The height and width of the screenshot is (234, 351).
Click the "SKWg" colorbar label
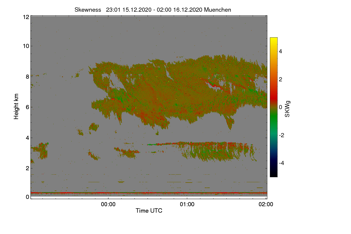(x=287, y=109)
